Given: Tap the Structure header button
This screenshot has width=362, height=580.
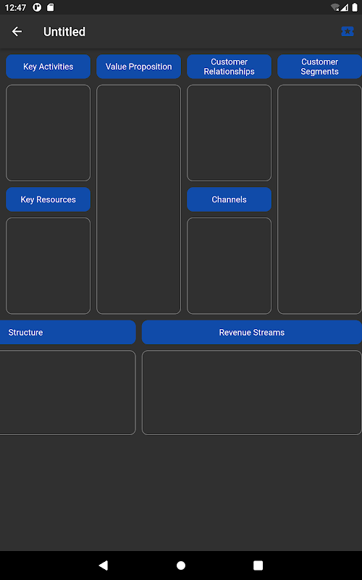Looking at the screenshot, I should coord(68,332).
